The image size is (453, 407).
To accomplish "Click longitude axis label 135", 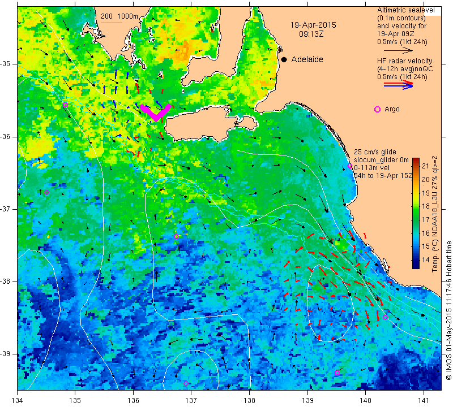I will [x=75, y=401].
